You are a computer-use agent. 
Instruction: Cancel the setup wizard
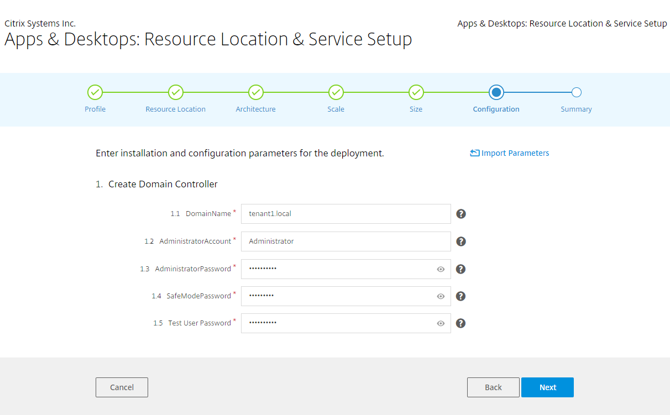tap(122, 387)
